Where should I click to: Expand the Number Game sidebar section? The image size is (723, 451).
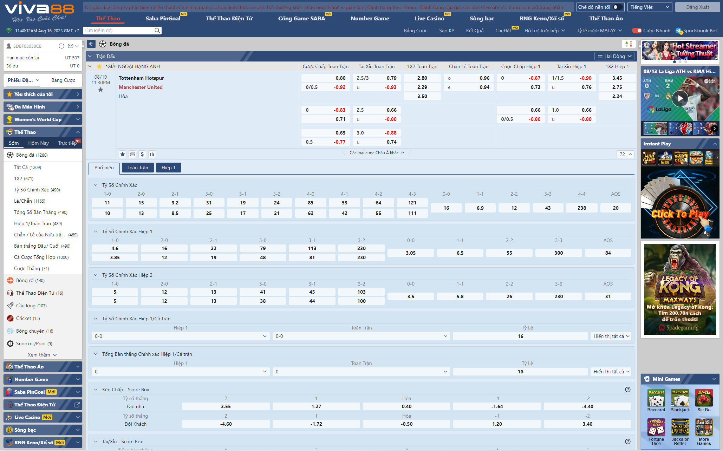tap(43, 379)
